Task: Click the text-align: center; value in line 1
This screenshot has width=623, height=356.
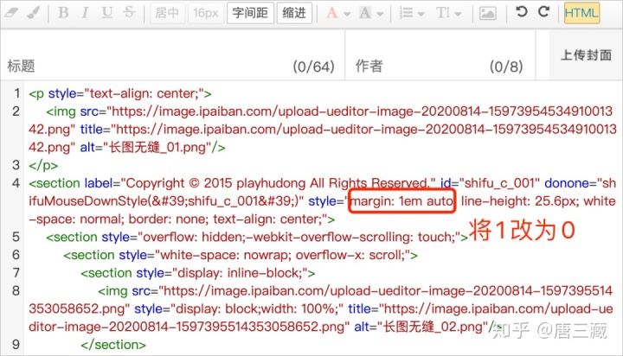Action: 144,93
